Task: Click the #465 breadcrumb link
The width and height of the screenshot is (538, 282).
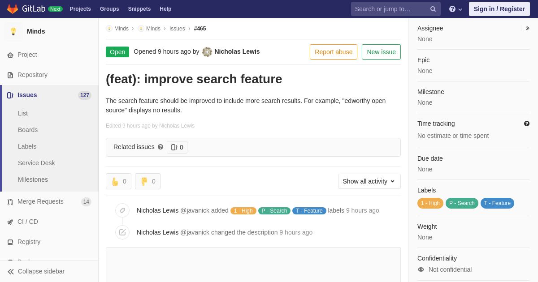Action: (200, 29)
